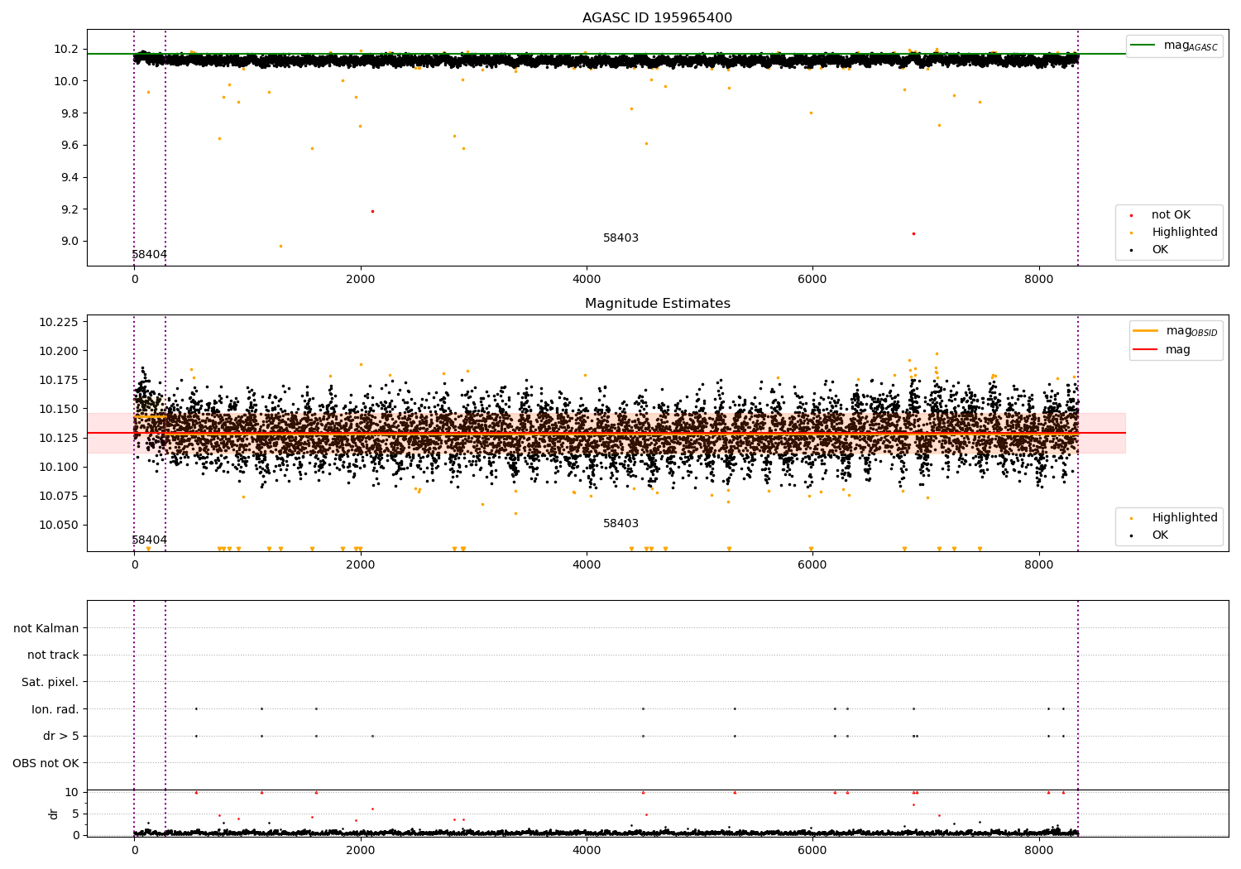Click the mag OBSID legend label in middle plot
The image size is (1241, 869).
pos(1191,331)
